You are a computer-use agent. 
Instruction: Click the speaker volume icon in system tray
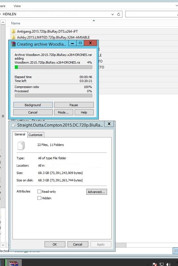168,264
